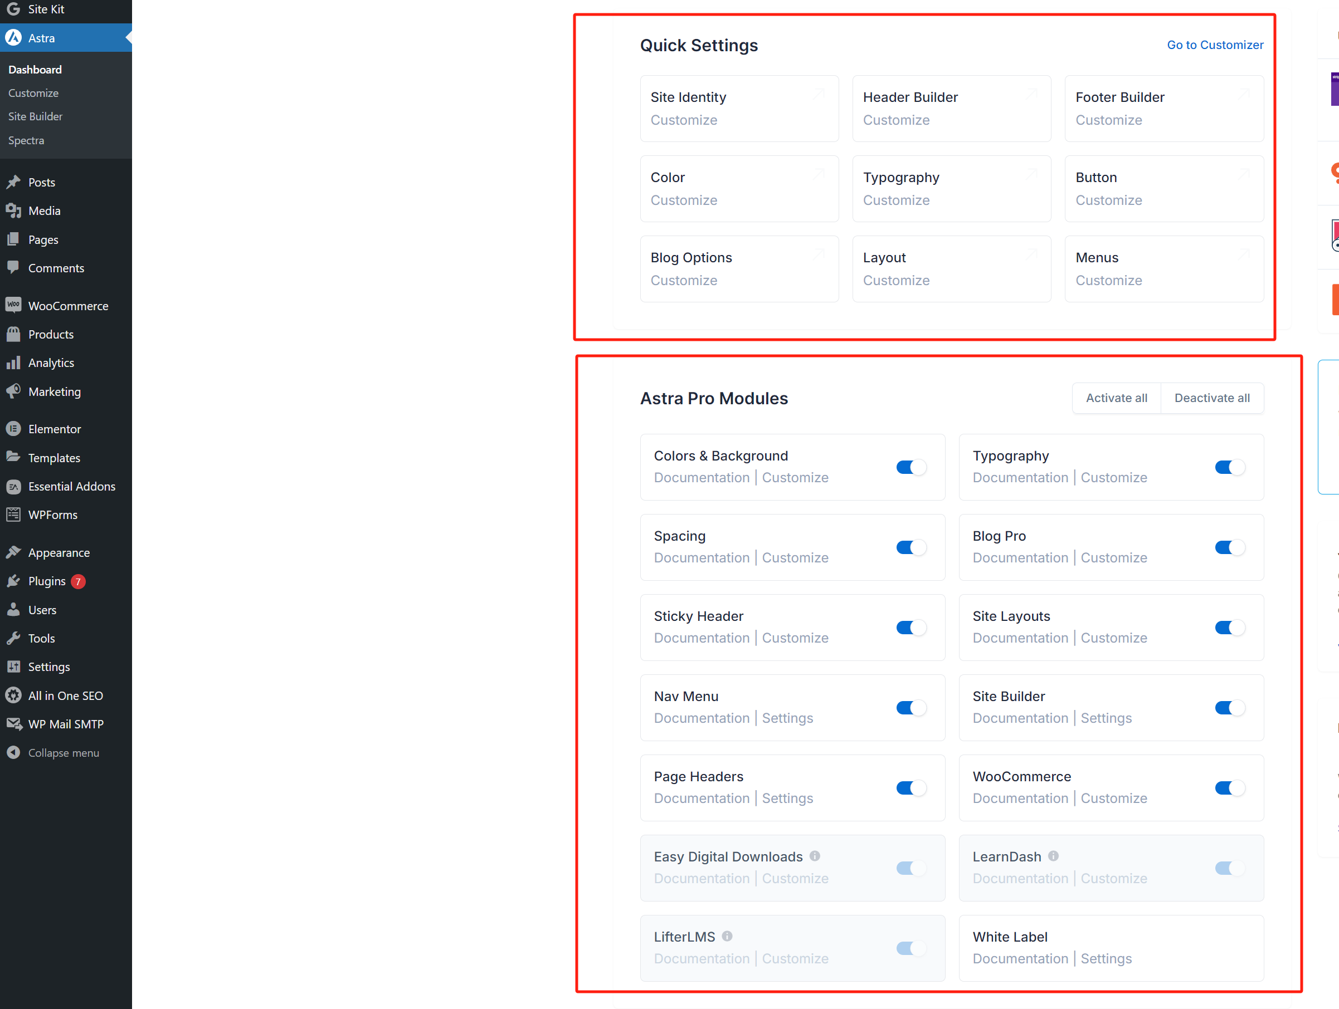Toggle the Blog Pro module switch
Screen dimensions: 1339x1009
[x=1230, y=547]
